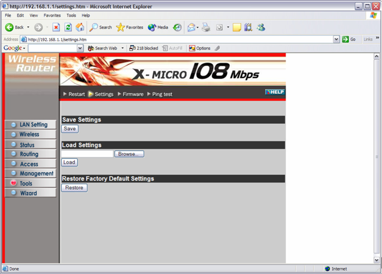This screenshot has height=274, width=382.
Task: Open the History clock icon
Action: tap(177, 27)
